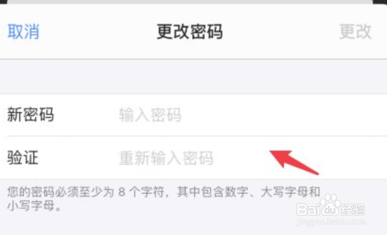Open the jingyan.baidu.com watermark link
The width and height of the screenshot is (387, 235).
(x=331, y=221)
